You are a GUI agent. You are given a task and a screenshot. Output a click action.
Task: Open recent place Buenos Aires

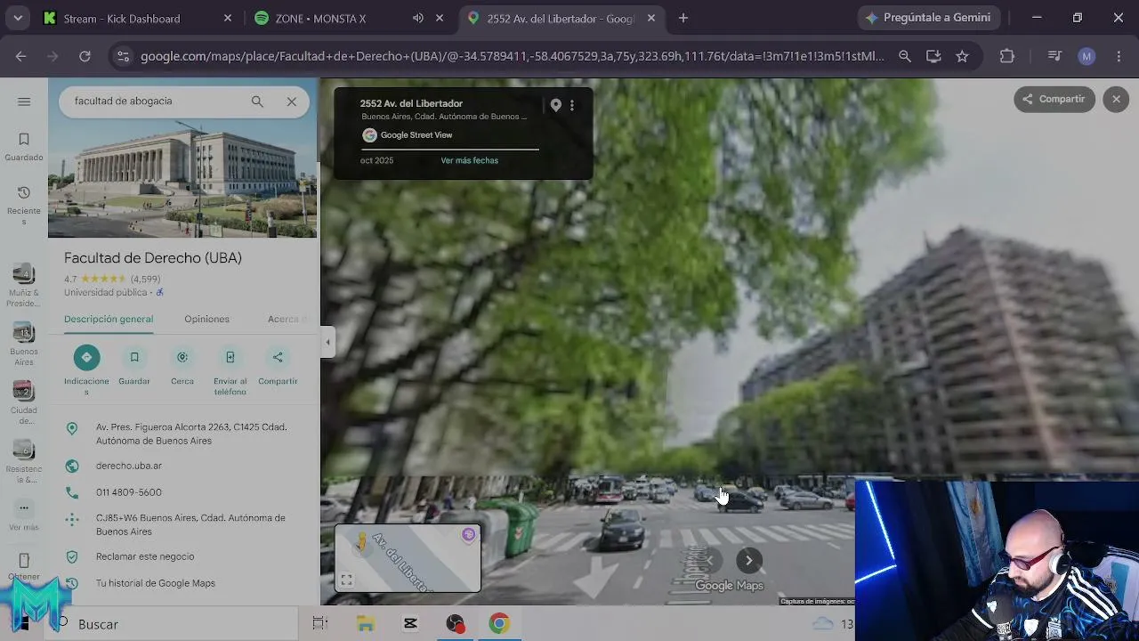click(24, 344)
